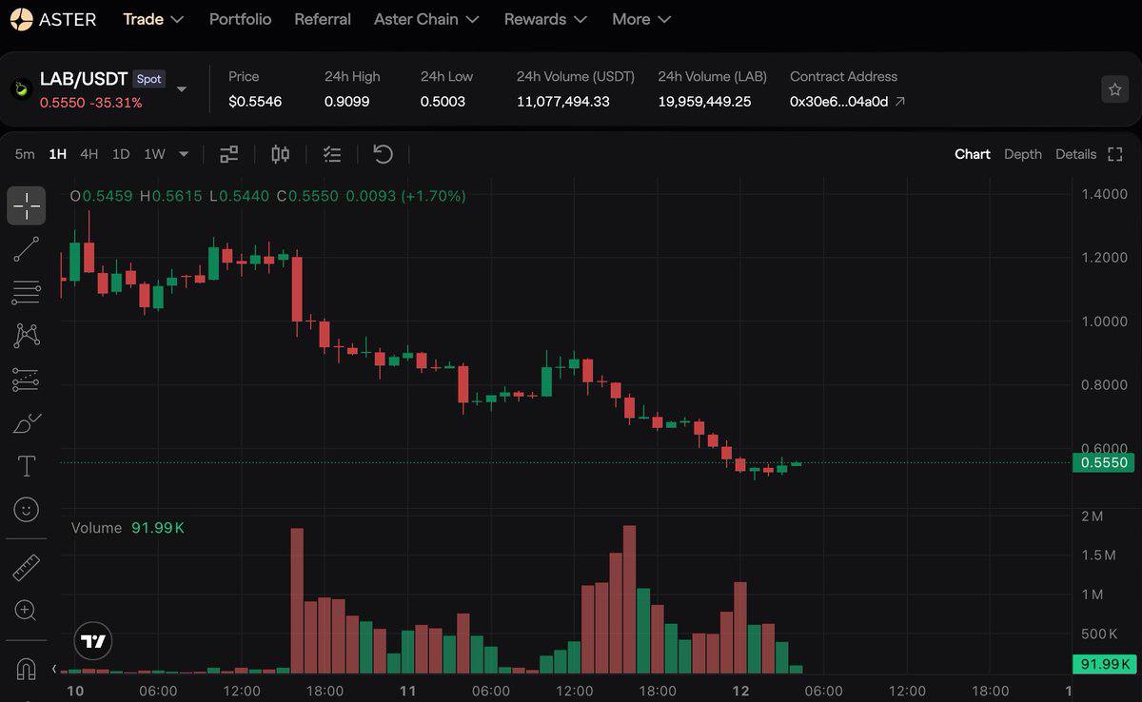
Task: Open the contract address link 0x30e6...04a0d
Action: (x=847, y=101)
